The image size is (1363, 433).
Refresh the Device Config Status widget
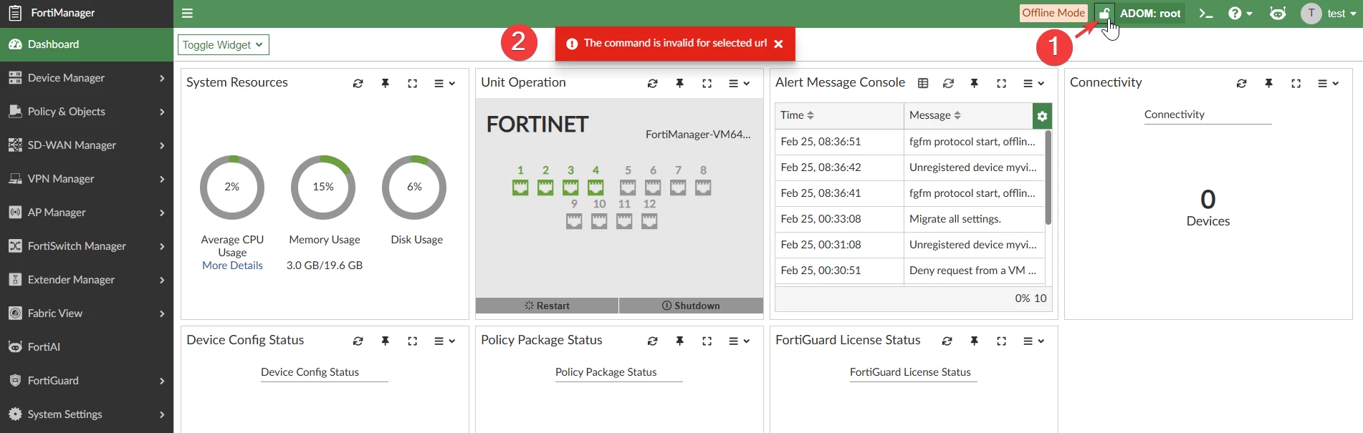point(358,341)
